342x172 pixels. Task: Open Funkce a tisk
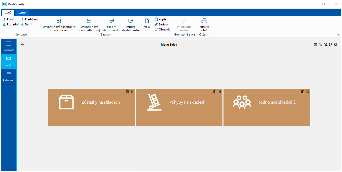click(204, 25)
